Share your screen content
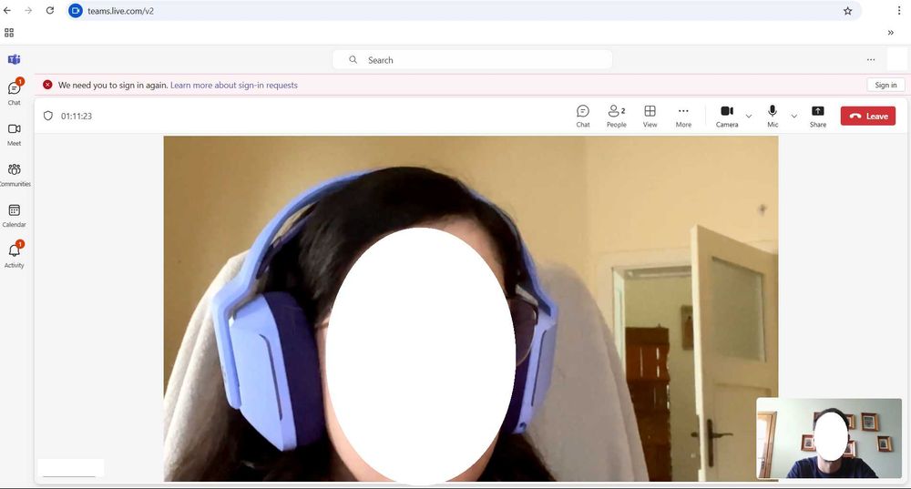 [817, 116]
